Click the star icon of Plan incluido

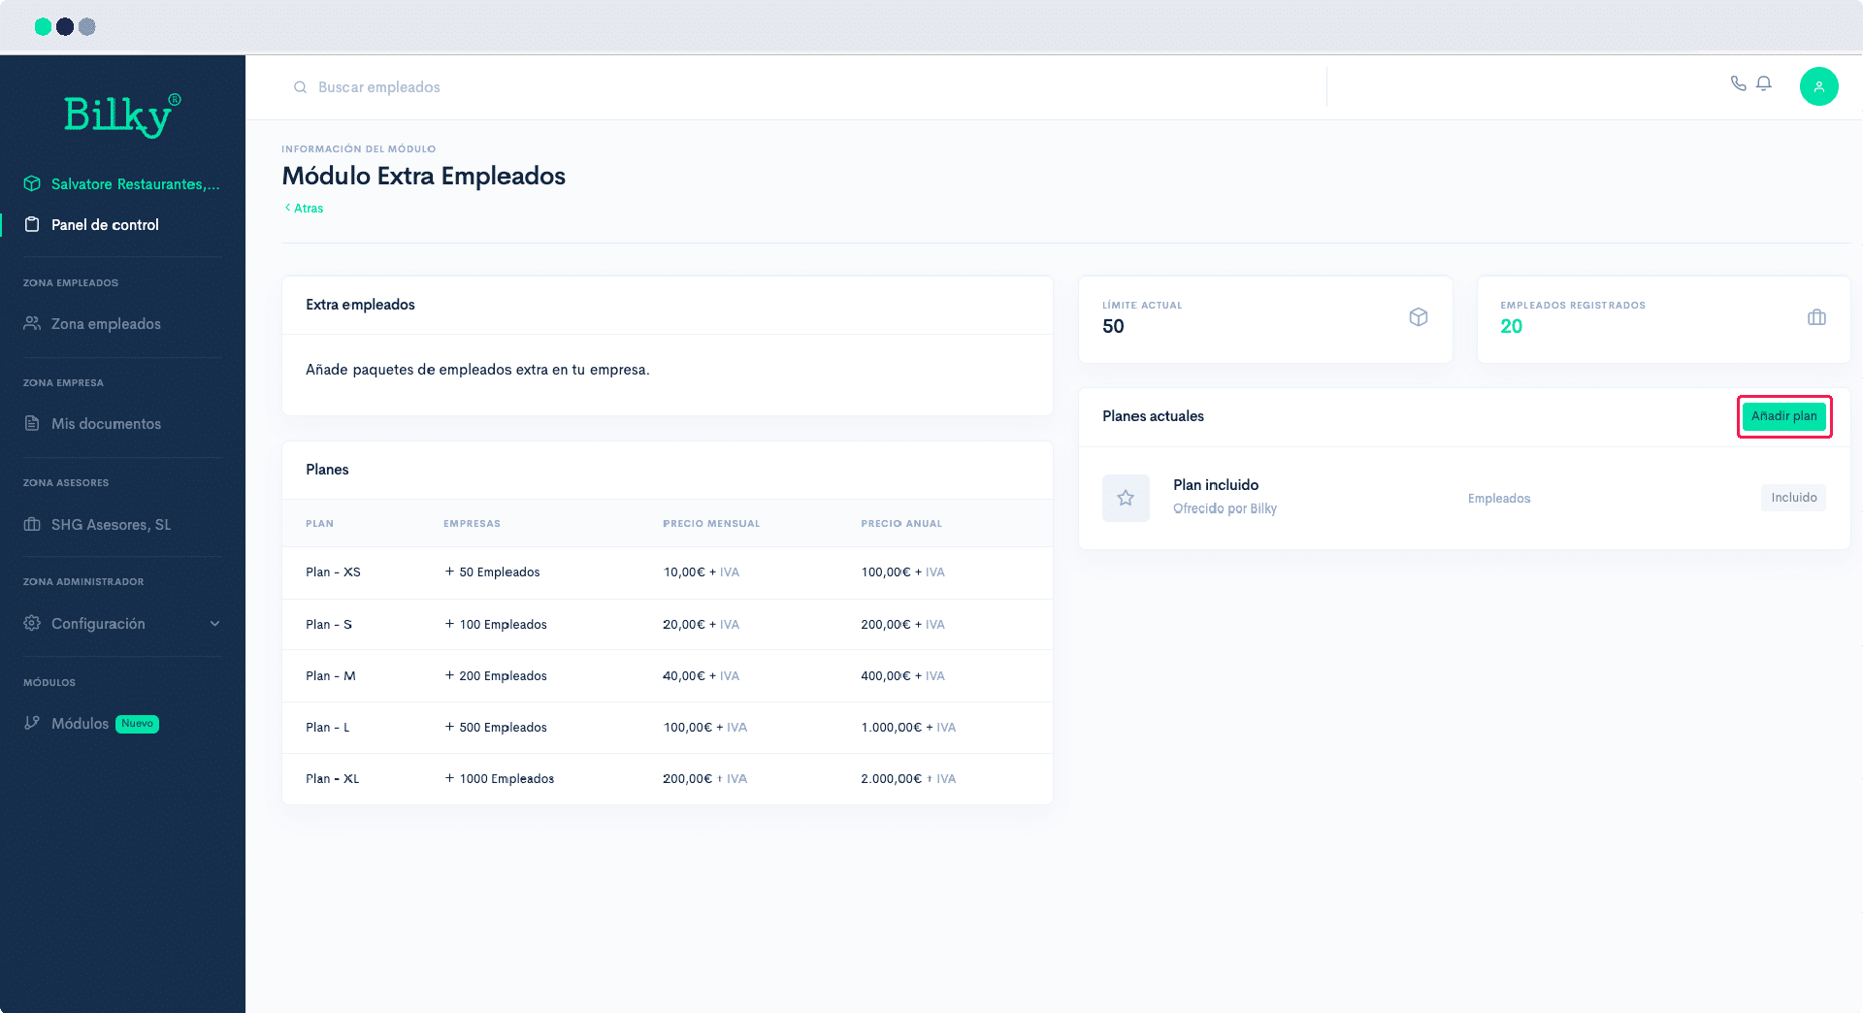[1126, 498]
